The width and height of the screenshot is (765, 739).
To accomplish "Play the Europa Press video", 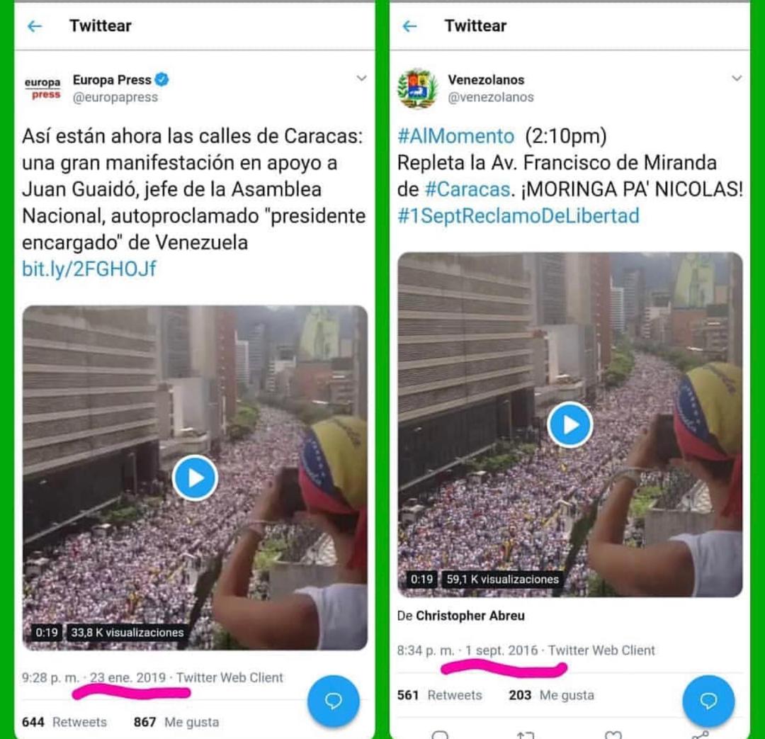I will (195, 478).
